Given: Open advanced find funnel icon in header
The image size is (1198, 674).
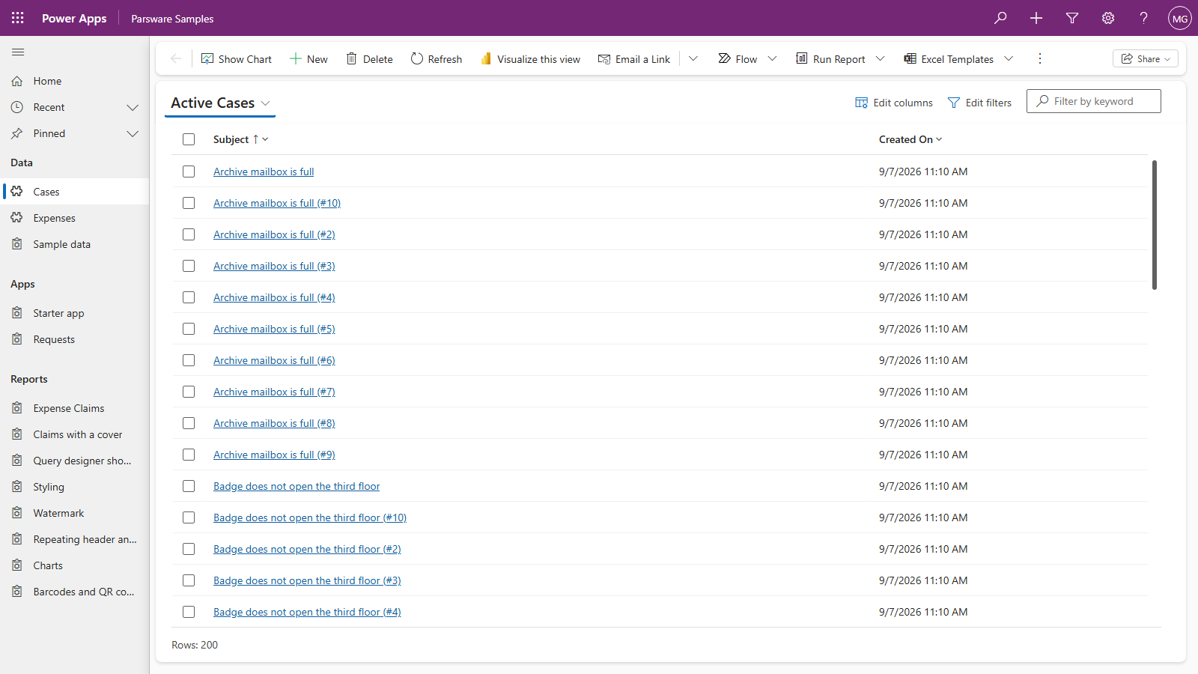Looking at the screenshot, I should coord(1072,18).
